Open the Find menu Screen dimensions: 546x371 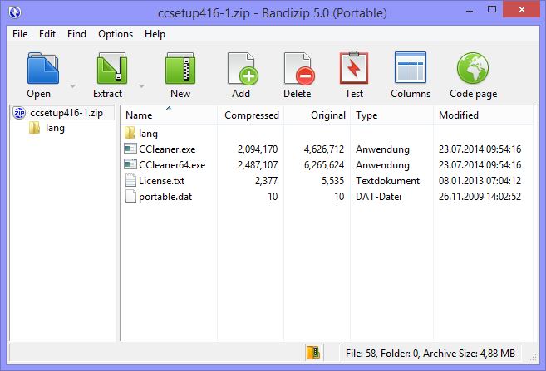point(76,34)
